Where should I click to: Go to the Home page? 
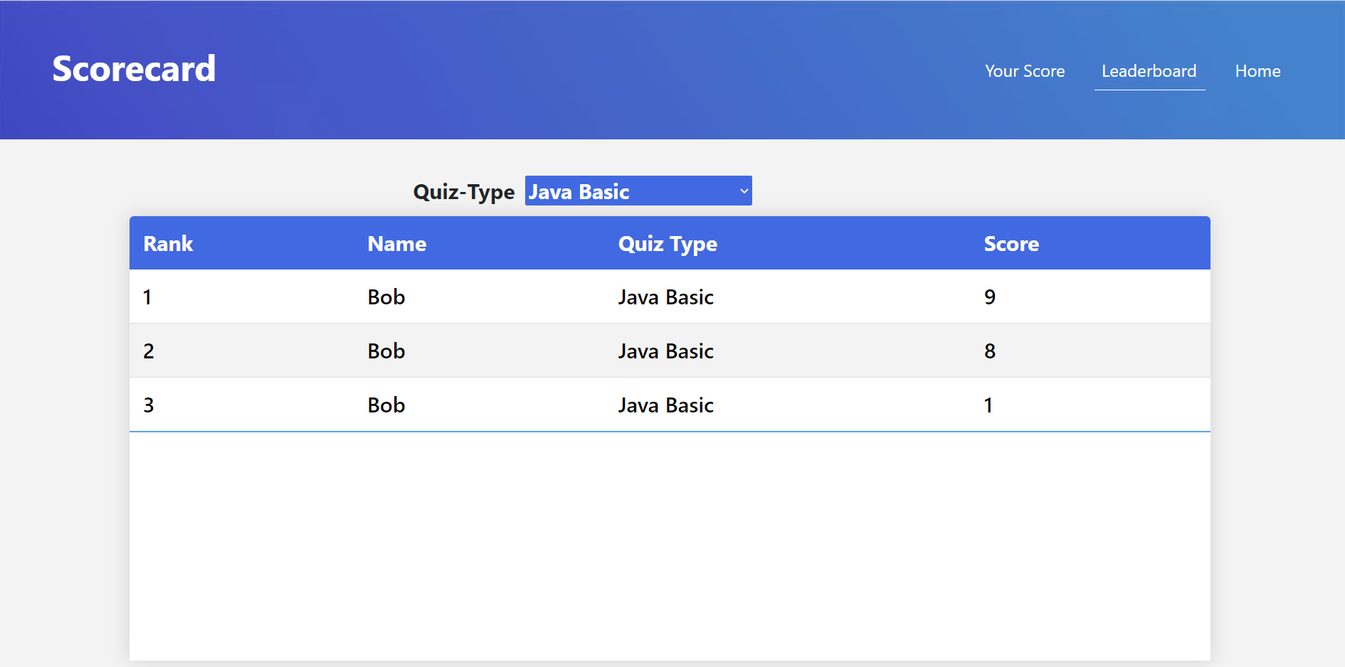click(1257, 71)
